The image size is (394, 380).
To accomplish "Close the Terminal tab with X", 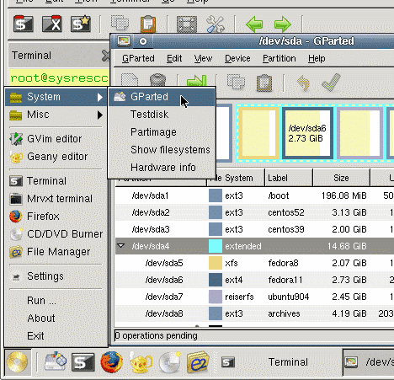I will point(106,56).
